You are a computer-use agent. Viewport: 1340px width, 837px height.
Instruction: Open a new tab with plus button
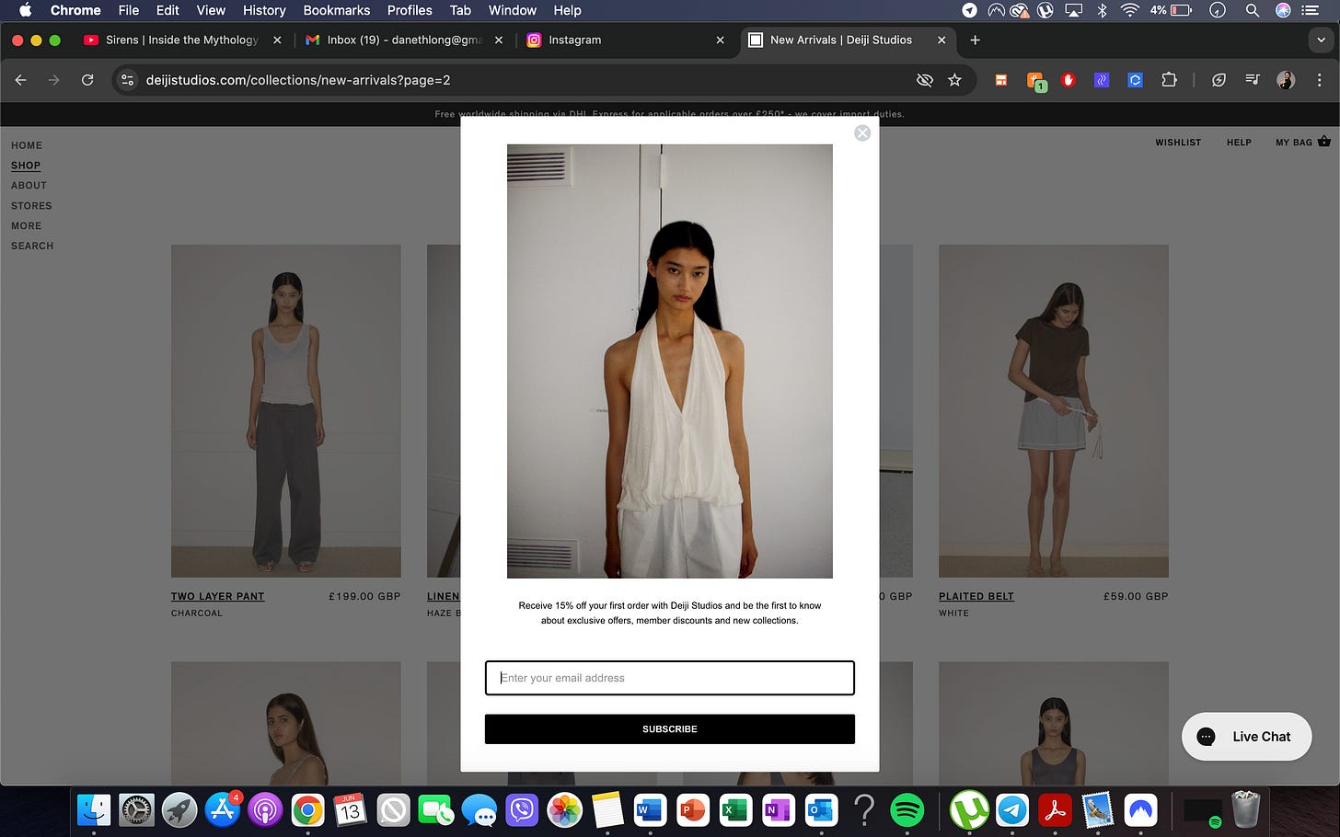coord(975,40)
